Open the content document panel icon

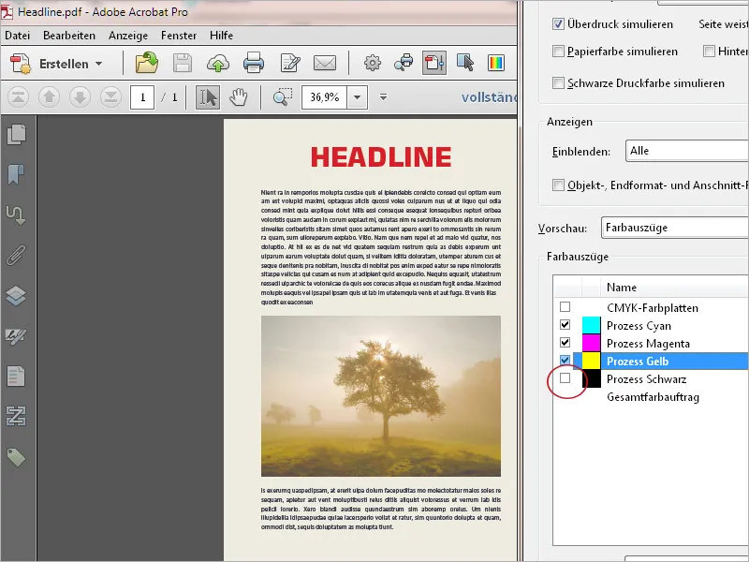click(16, 377)
